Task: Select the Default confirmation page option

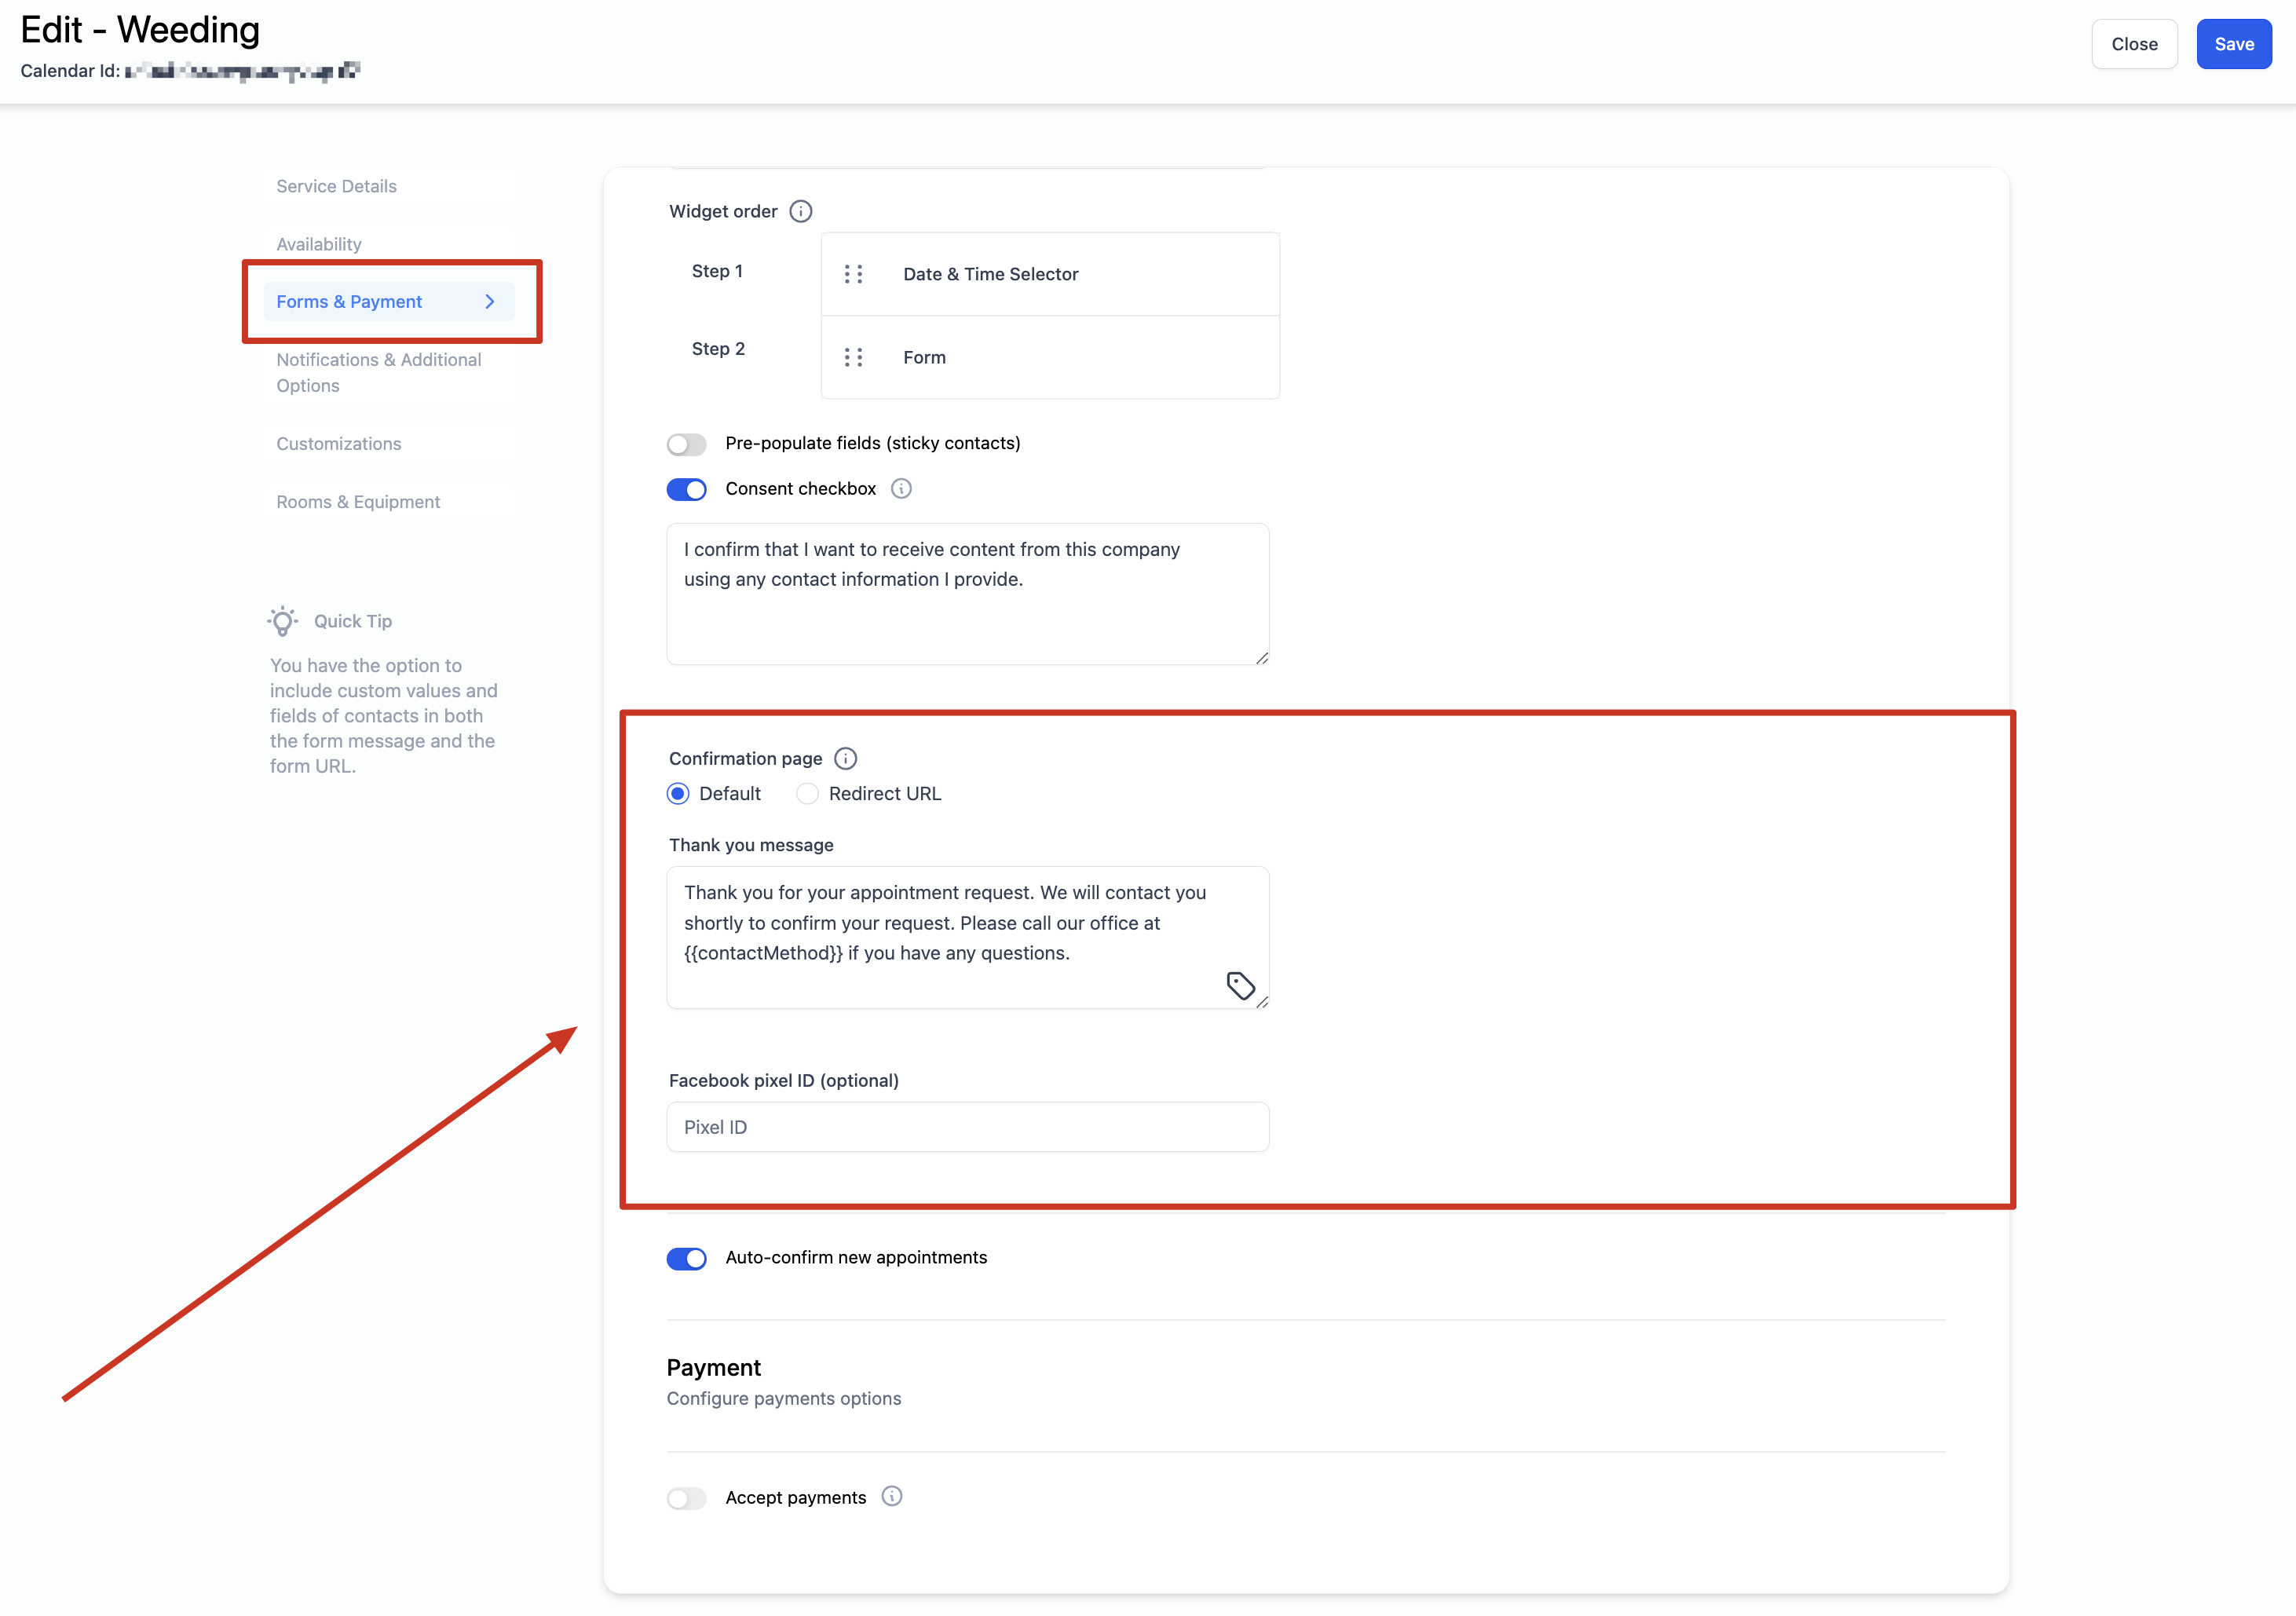Action: (678, 793)
